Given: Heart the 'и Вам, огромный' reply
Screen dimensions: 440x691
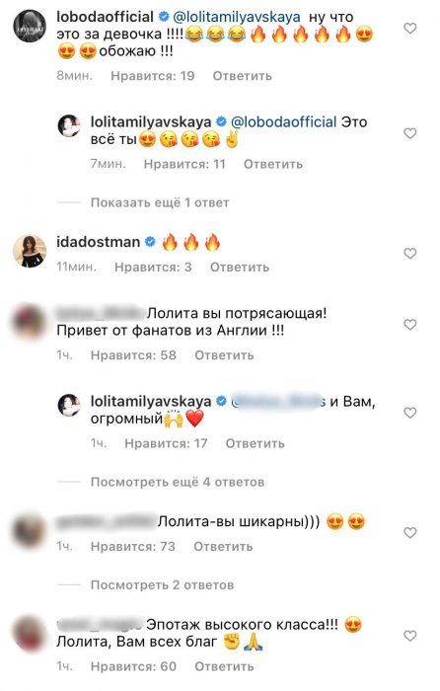Looking at the screenshot, I should click(x=409, y=413).
